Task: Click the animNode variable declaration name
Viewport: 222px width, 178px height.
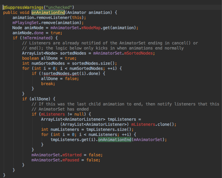Action: tap(34, 28)
